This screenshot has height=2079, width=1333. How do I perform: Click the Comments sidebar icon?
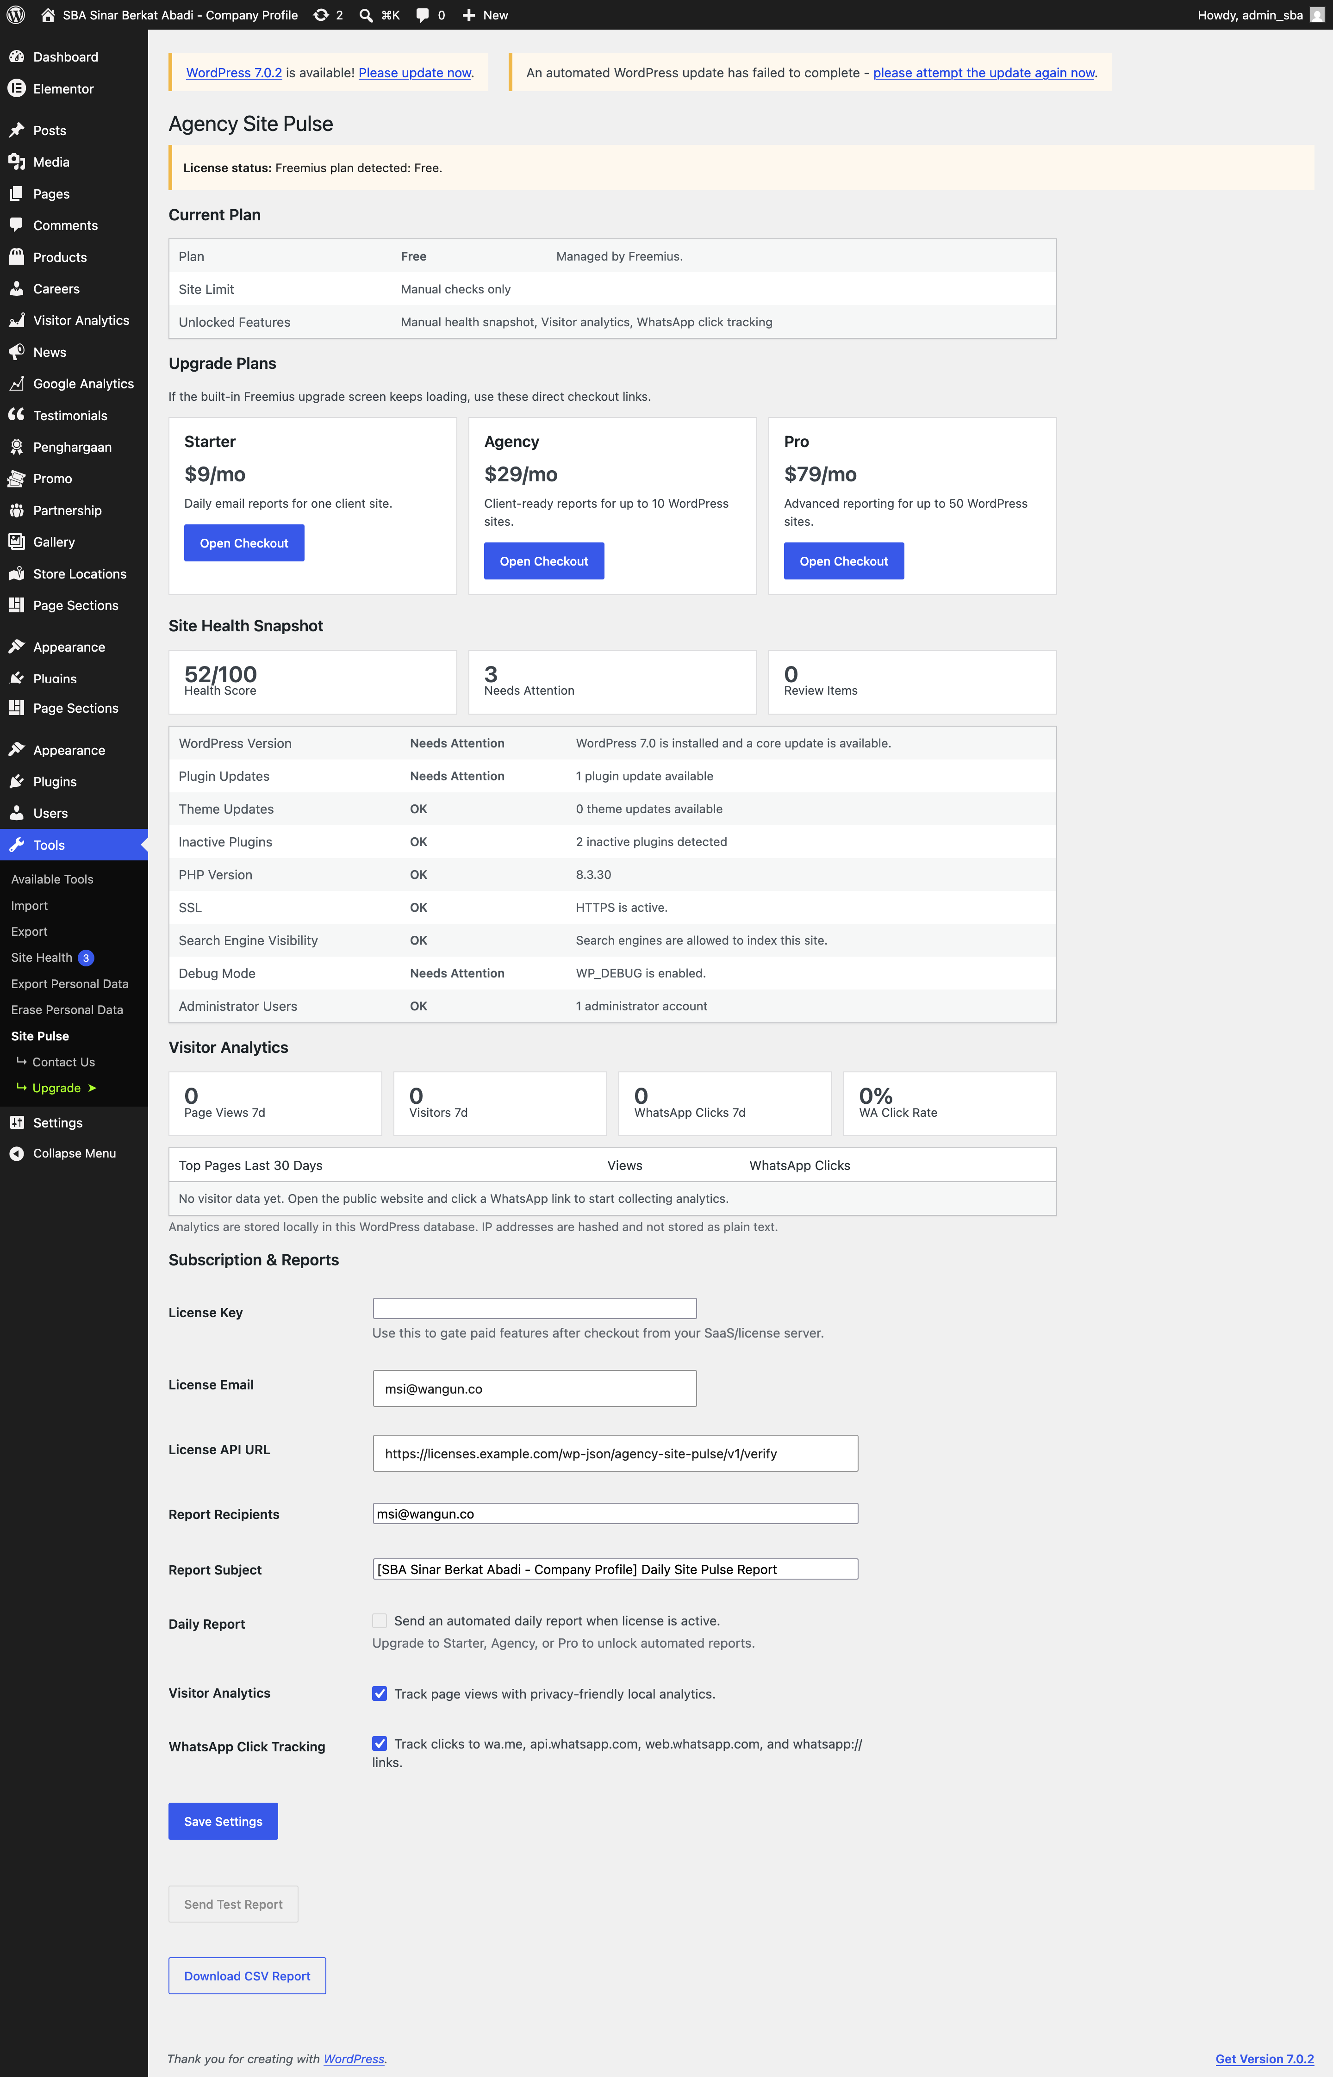click(x=17, y=225)
